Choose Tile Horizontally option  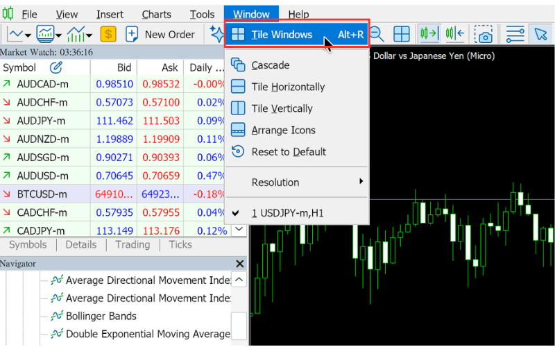click(297, 87)
